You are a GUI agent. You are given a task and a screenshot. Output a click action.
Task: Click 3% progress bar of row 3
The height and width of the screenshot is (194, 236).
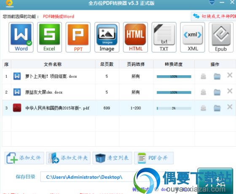[174, 108]
